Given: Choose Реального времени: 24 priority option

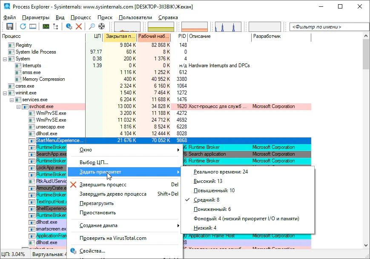Looking at the screenshot, I should click(221, 172).
